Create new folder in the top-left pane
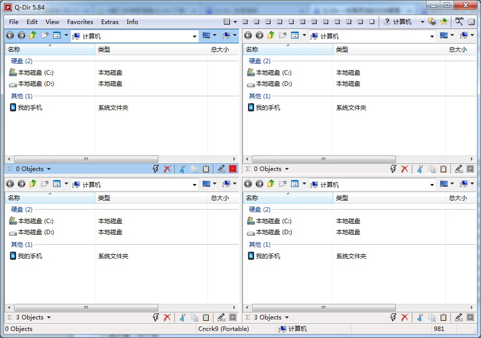The width and height of the screenshot is (481, 338). pyautogui.click(x=45, y=36)
